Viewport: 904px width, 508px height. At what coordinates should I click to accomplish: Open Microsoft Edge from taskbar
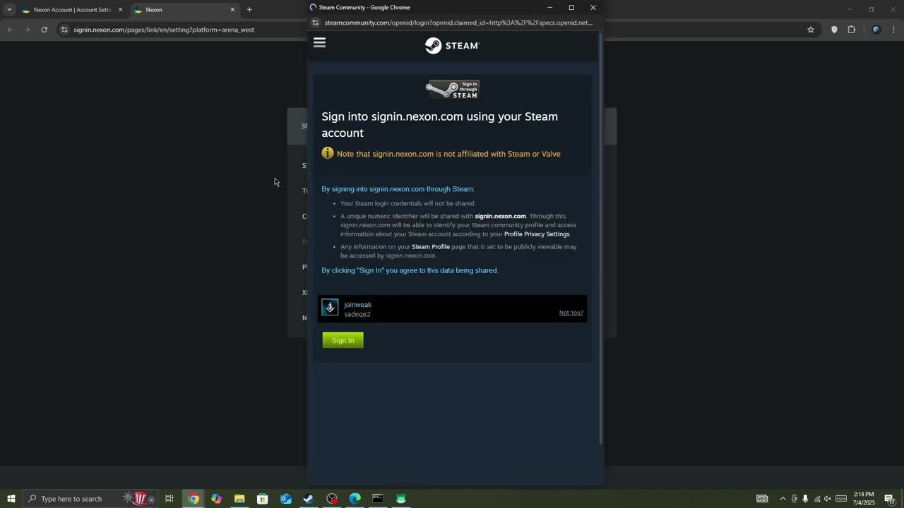pos(355,499)
